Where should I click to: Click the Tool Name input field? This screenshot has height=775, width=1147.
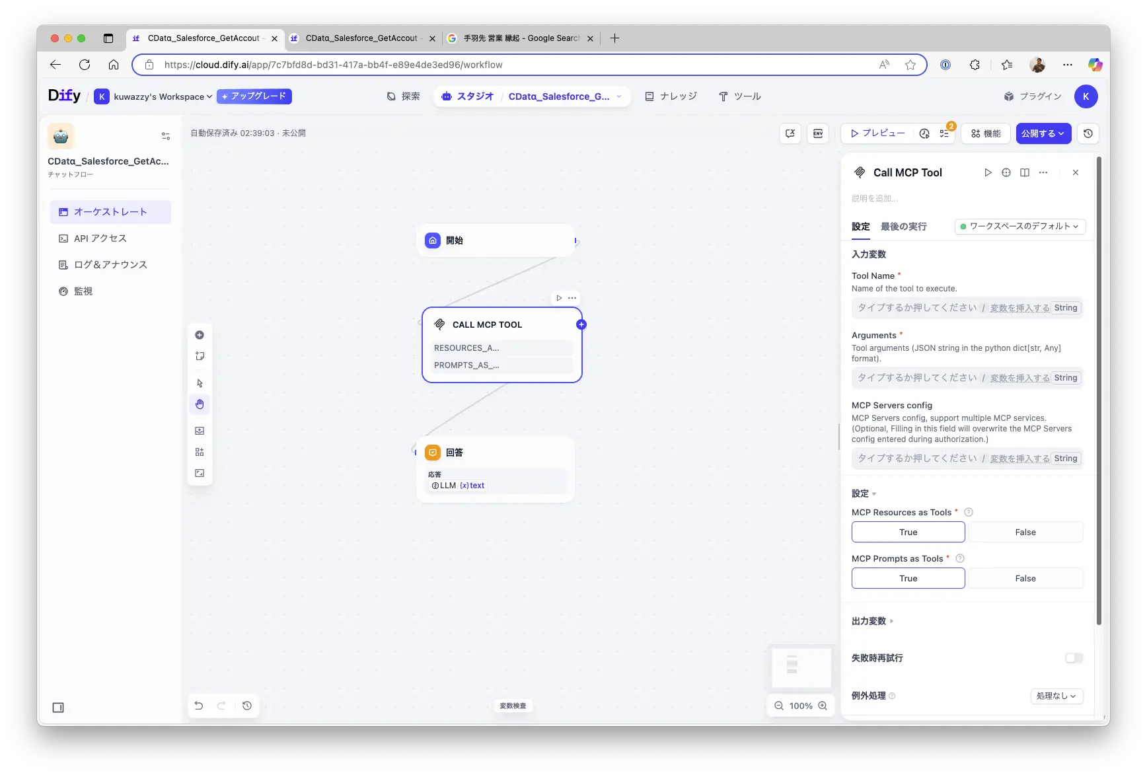(x=967, y=308)
